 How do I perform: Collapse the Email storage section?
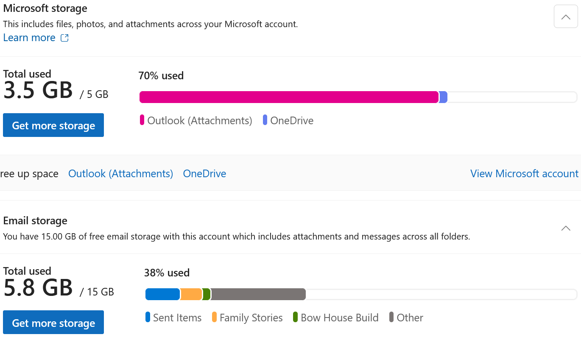566,229
